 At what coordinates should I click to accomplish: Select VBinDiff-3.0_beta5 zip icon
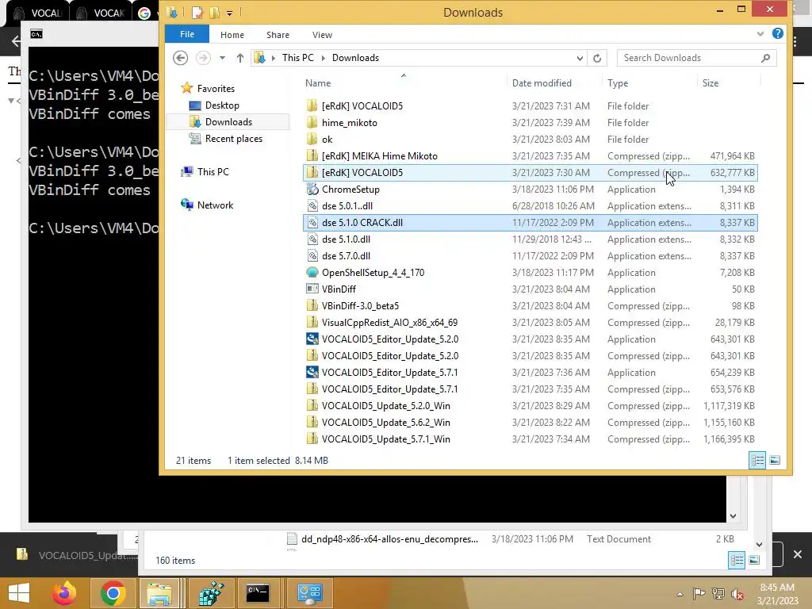(312, 305)
